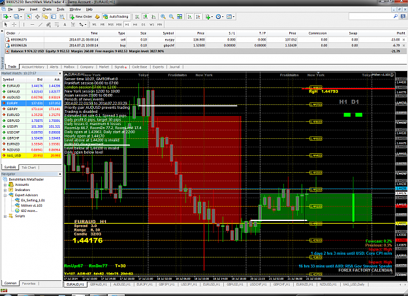Open the arrows objects dropdown
408x296 pixels.
[x=83, y=24]
